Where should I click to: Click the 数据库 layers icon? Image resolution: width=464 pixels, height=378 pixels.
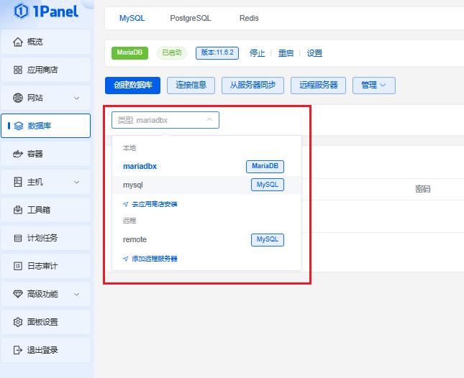tap(19, 126)
